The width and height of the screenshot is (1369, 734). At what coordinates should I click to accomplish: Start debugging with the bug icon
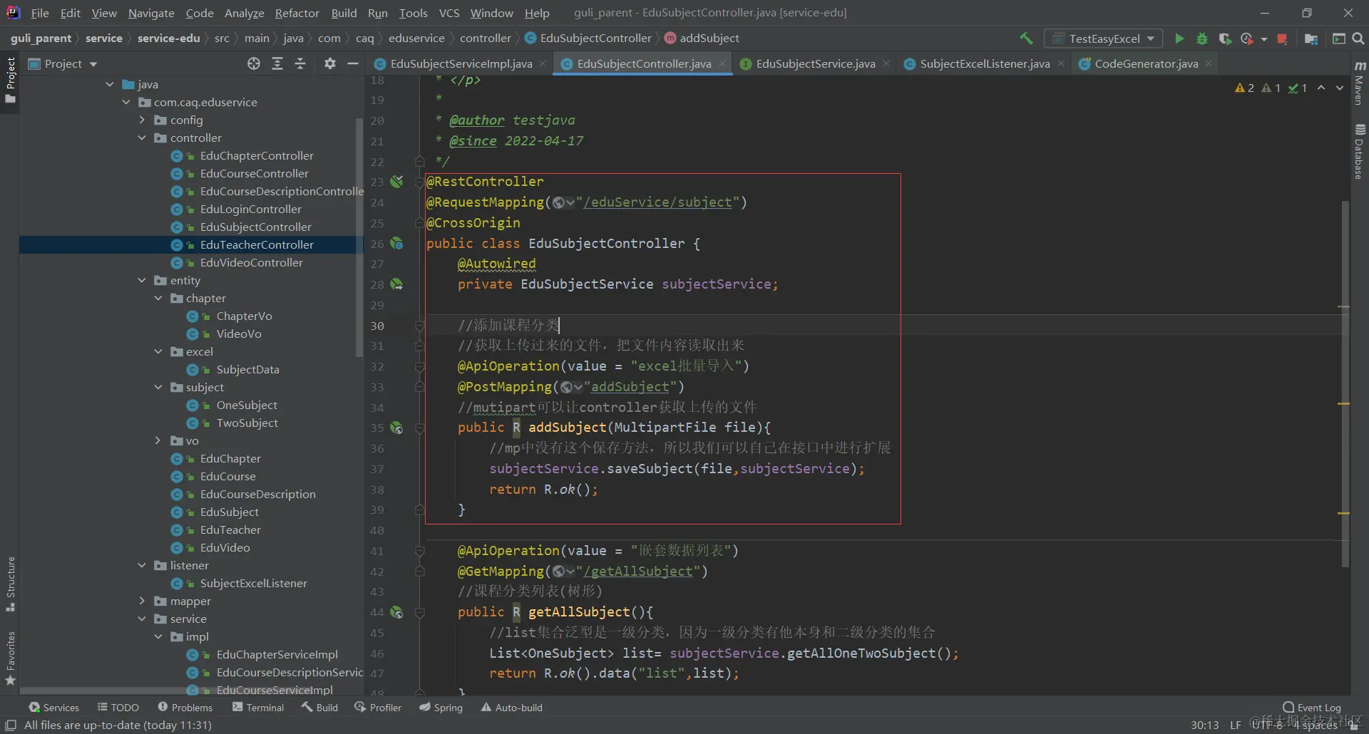(1202, 38)
